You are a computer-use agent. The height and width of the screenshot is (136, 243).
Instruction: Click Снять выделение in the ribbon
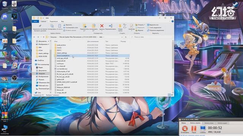(x=154, y=28)
